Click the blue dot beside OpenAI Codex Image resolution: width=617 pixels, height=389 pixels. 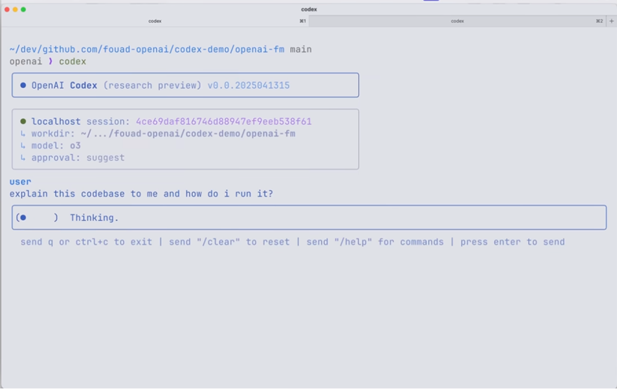(x=23, y=85)
